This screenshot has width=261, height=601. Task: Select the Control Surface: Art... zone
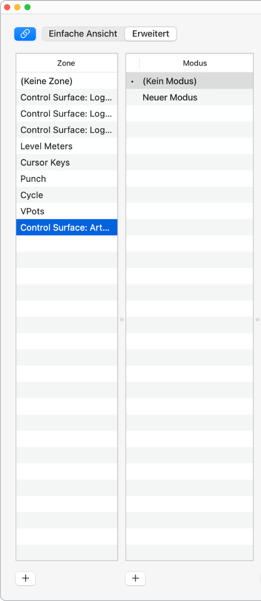click(66, 228)
